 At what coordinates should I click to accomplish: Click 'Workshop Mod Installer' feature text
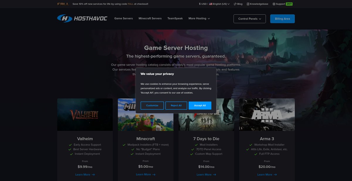(269, 145)
